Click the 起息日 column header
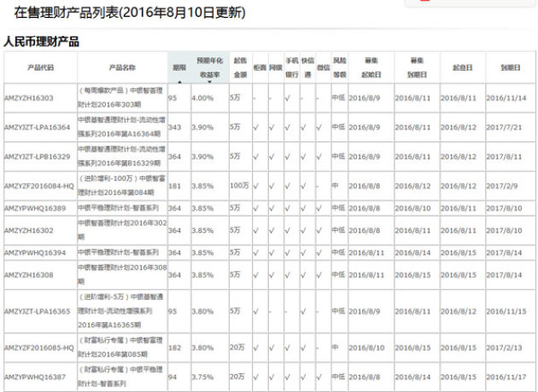Image resolution: width=538 pixels, height=392 pixels. tap(463, 67)
